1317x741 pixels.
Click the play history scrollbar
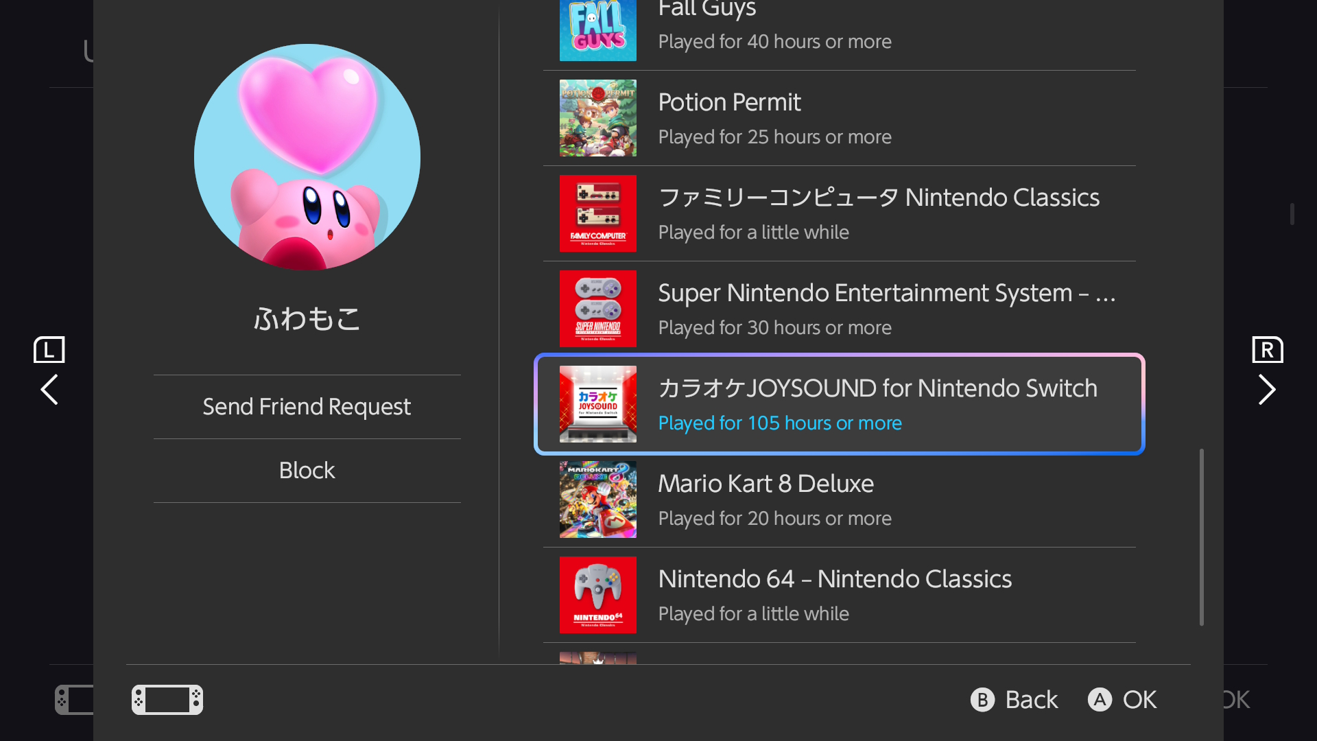tap(1201, 537)
